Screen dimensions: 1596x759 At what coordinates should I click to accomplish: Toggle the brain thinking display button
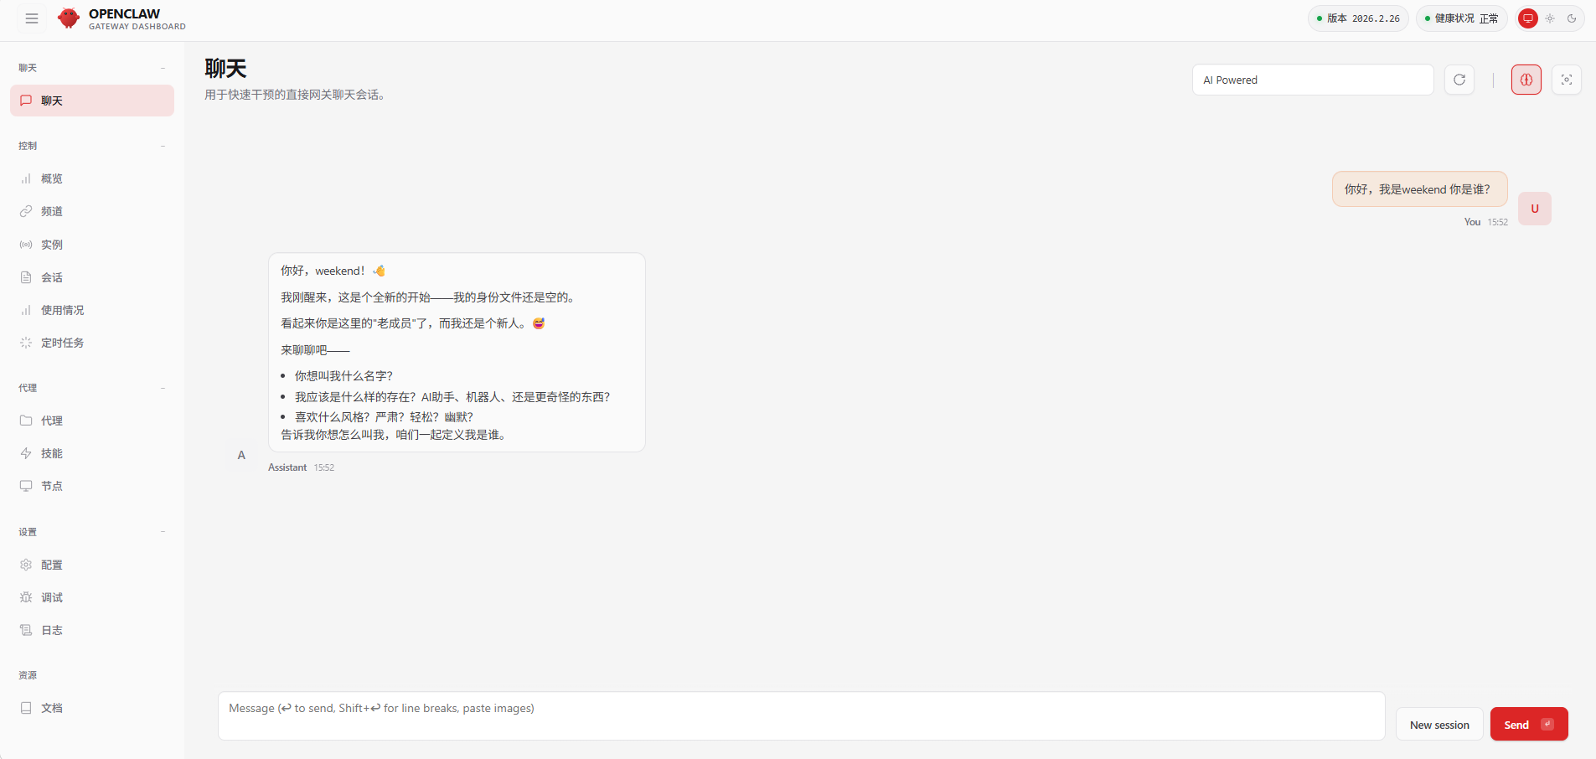(x=1526, y=80)
